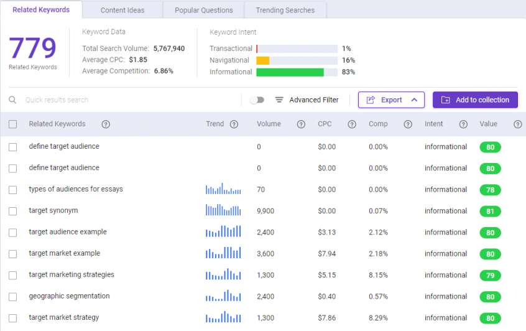Click Total Search Volume 5,767,940
Viewport: 526px width, 331px height.
click(x=169, y=49)
